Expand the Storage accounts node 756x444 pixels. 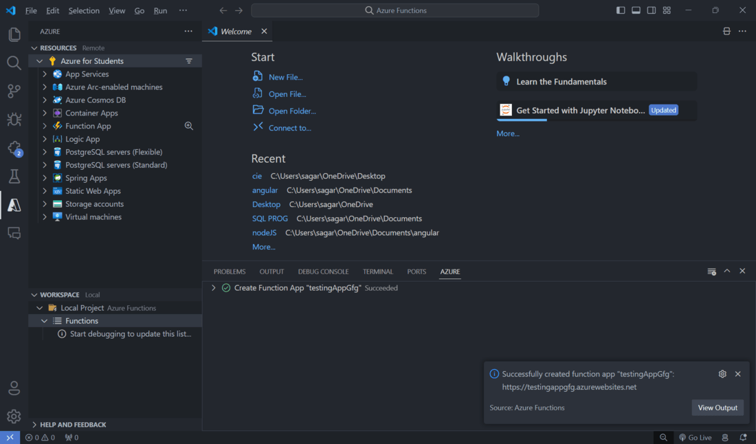(x=45, y=204)
